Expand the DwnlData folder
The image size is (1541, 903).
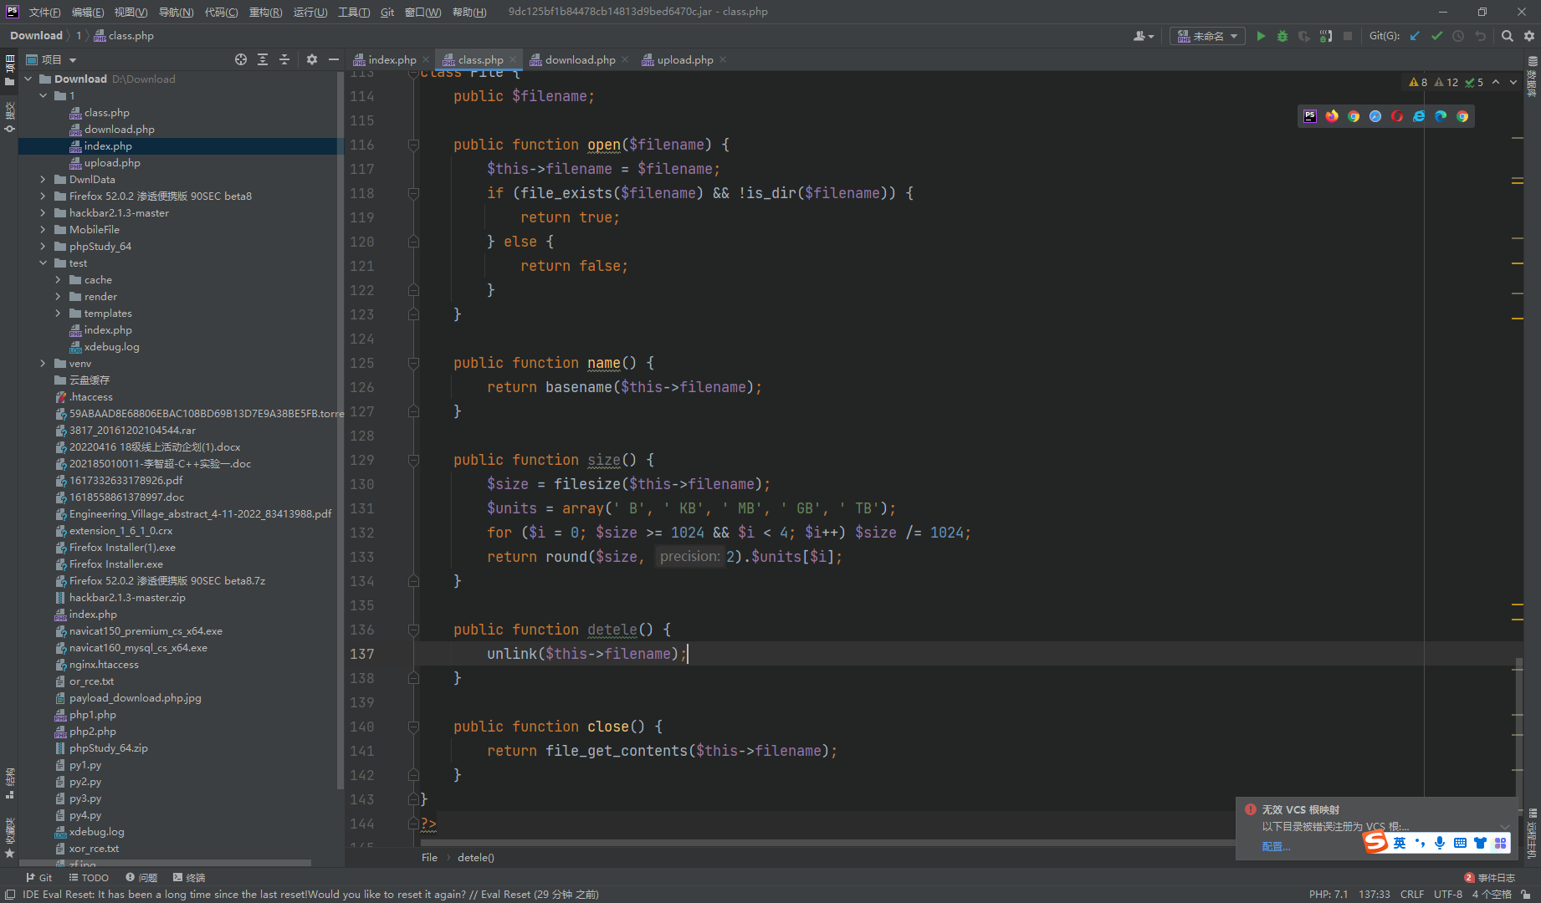pyautogui.click(x=43, y=179)
